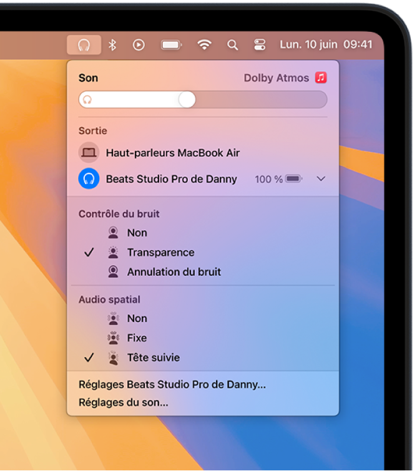
Task: Open the headphones Sound menu bar icon
Action: 84,45
